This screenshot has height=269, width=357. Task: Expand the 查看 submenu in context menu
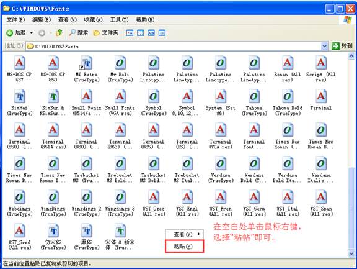tap(185, 234)
